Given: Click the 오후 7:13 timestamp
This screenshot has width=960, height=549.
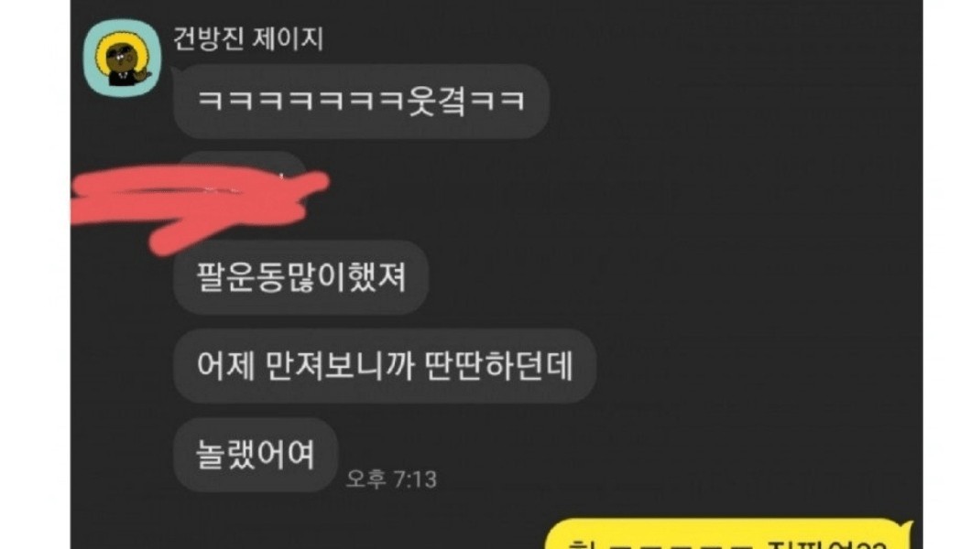Looking at the screenshot, I should [x=391, y=479].
